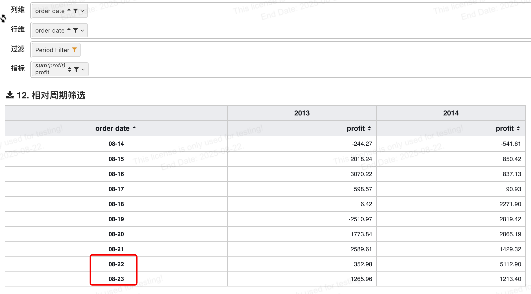Click the swap rows and columns icon

pos(3,18)
